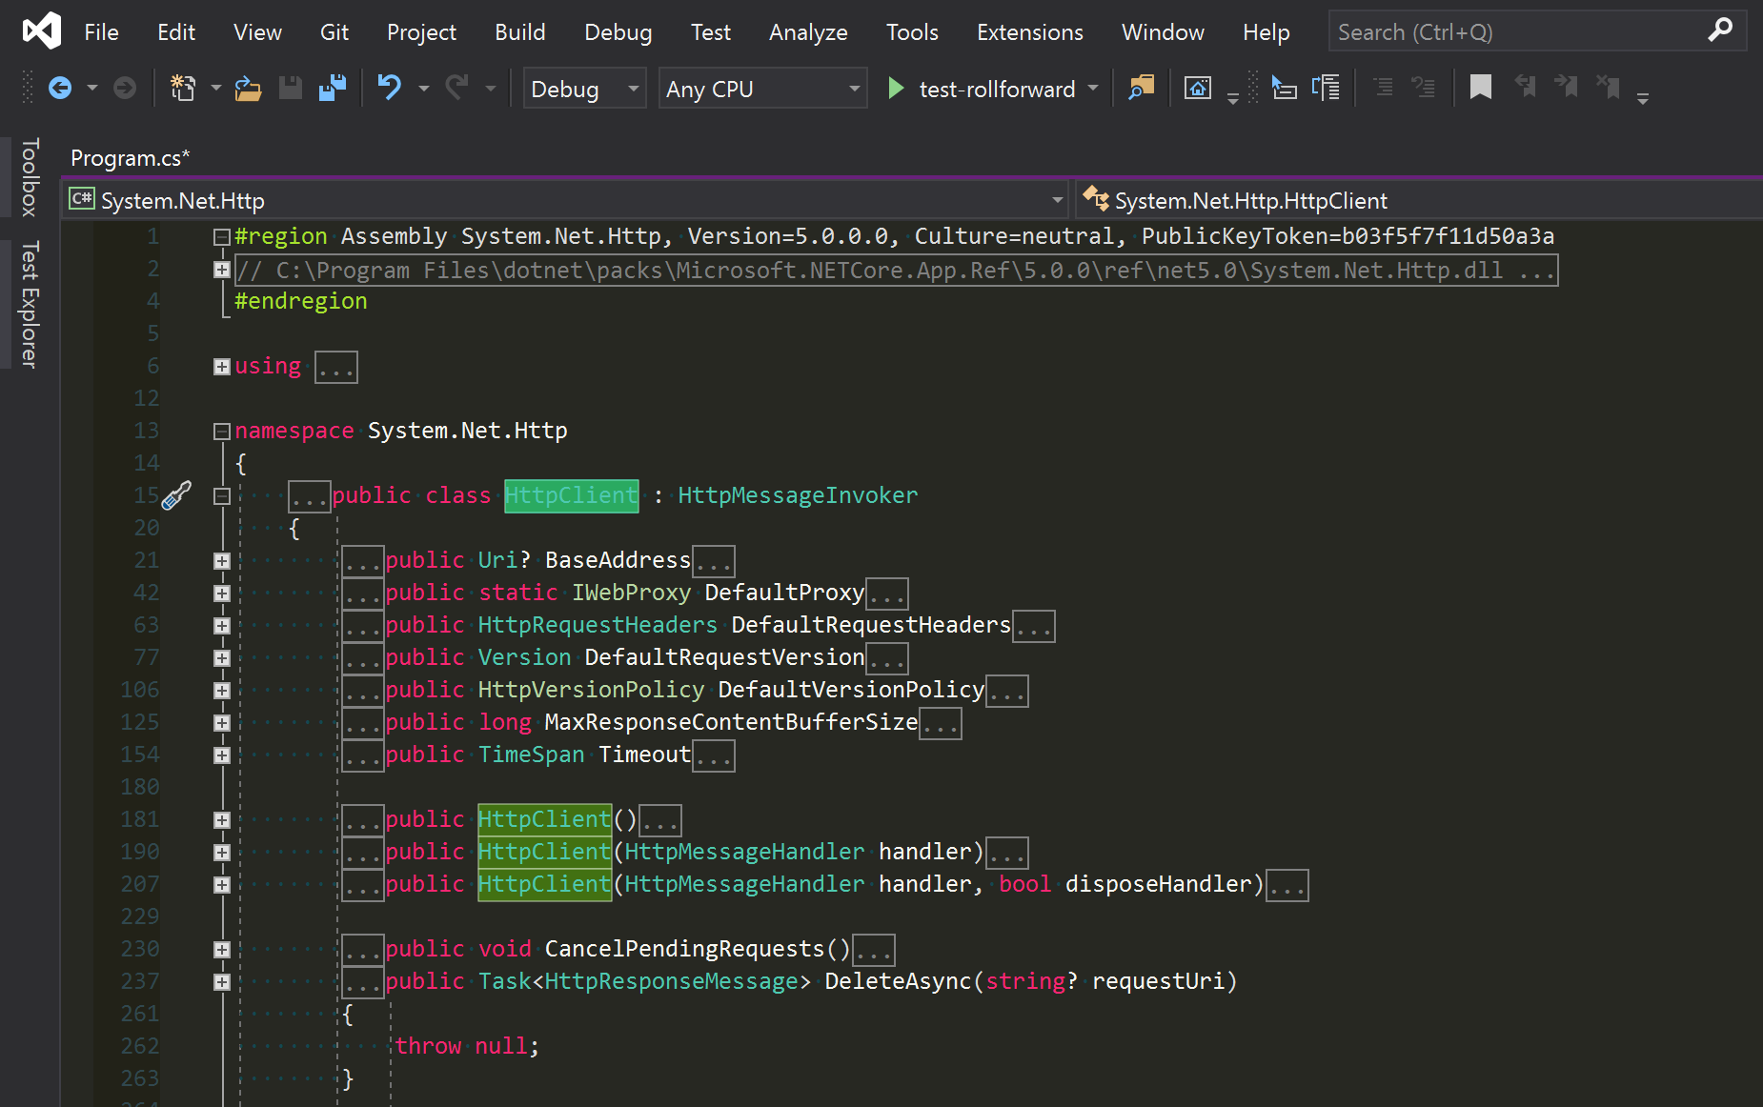Run test-rollforward with the green play button
The height and width of the screenshot is (1107, 1763).
pos(895,88)
